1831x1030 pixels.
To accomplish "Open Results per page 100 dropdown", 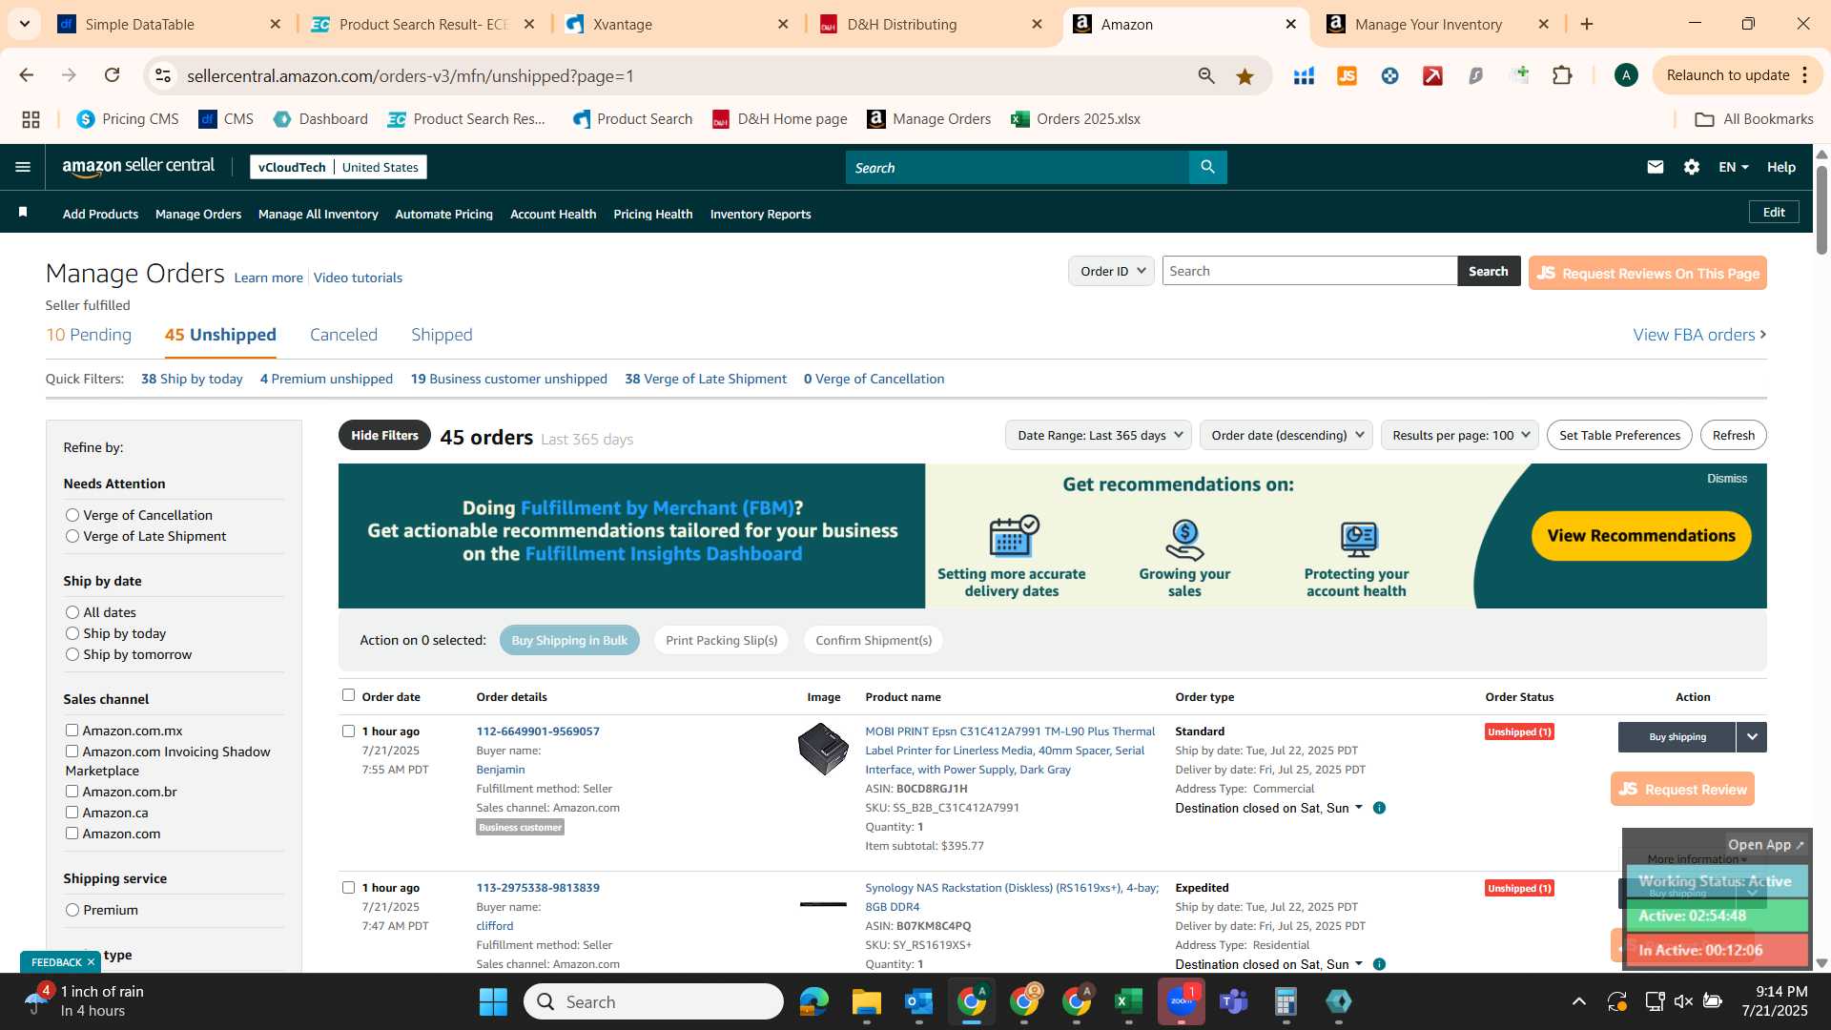I will point(1460,435).
